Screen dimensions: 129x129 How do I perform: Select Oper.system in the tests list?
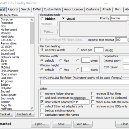coord(9,74)
